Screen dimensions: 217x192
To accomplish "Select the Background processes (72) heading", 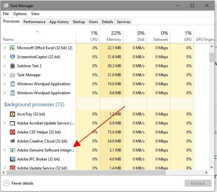I will 34,105.
